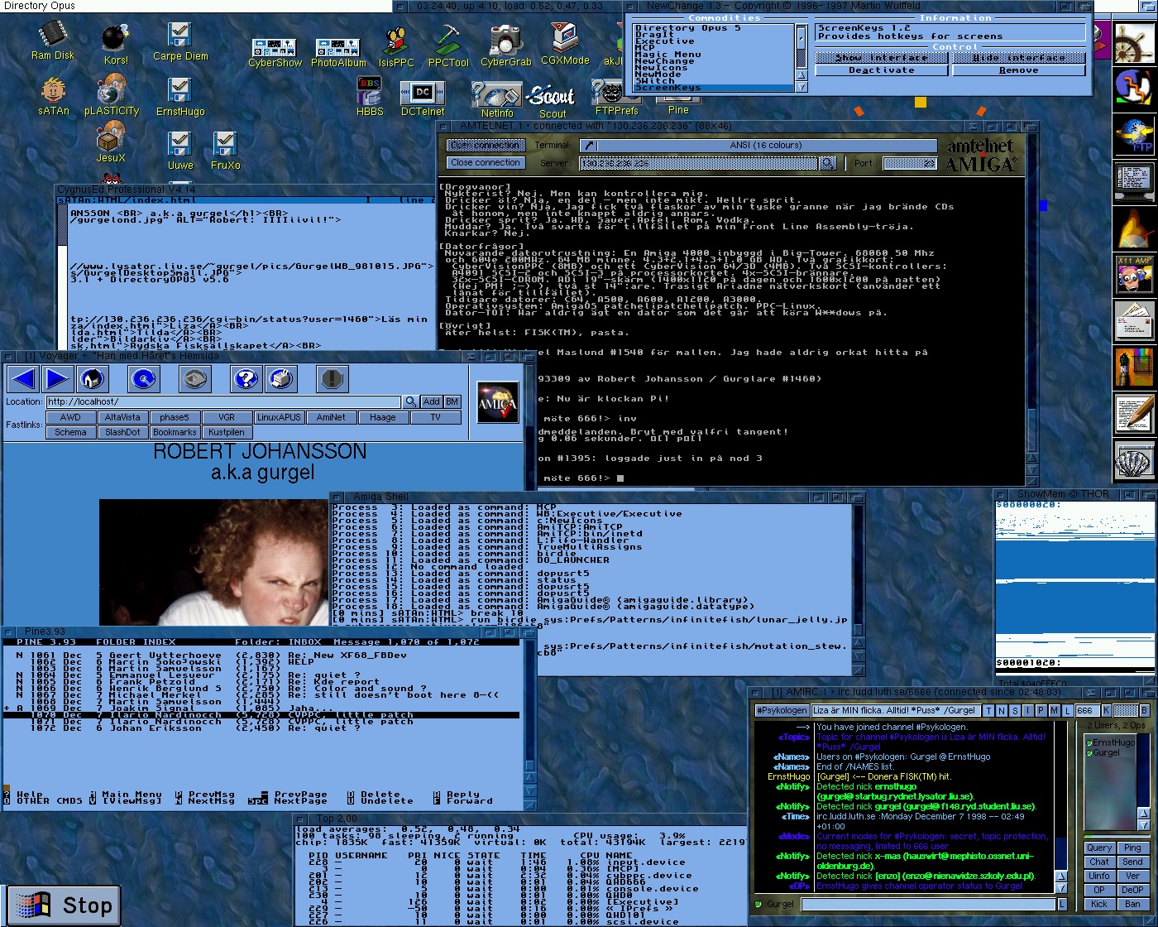
Task: Click the ship wheel icon in the side dock
Action: click(1132, 43)
